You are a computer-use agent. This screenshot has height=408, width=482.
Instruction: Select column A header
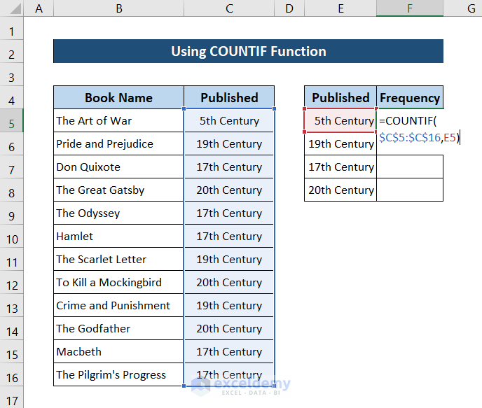tap(39, 8)
